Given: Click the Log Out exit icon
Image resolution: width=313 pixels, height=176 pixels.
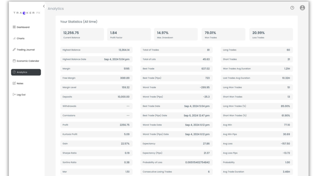Looking at the screenshot, I should click(x=14, y=94).
